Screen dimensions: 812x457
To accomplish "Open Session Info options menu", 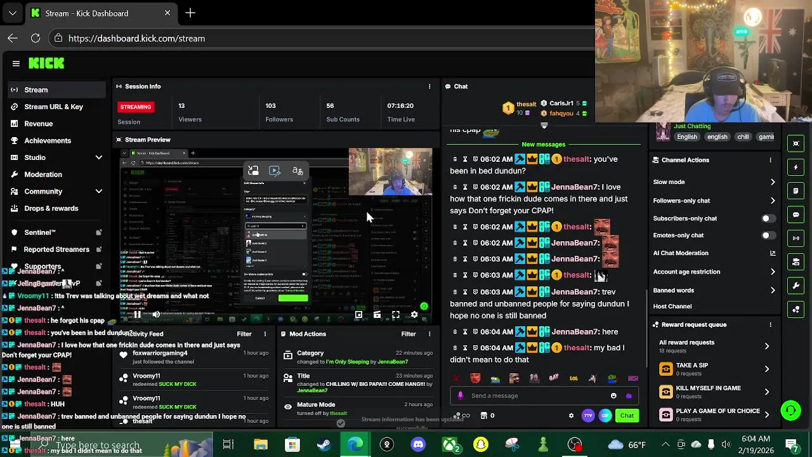I will 429,86.
